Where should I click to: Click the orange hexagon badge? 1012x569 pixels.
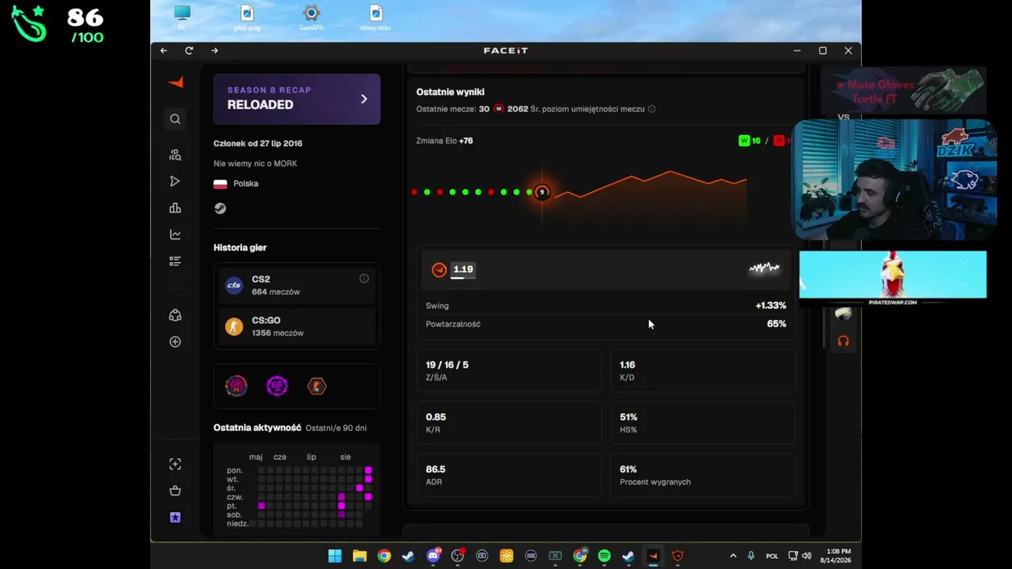(316, 386)
